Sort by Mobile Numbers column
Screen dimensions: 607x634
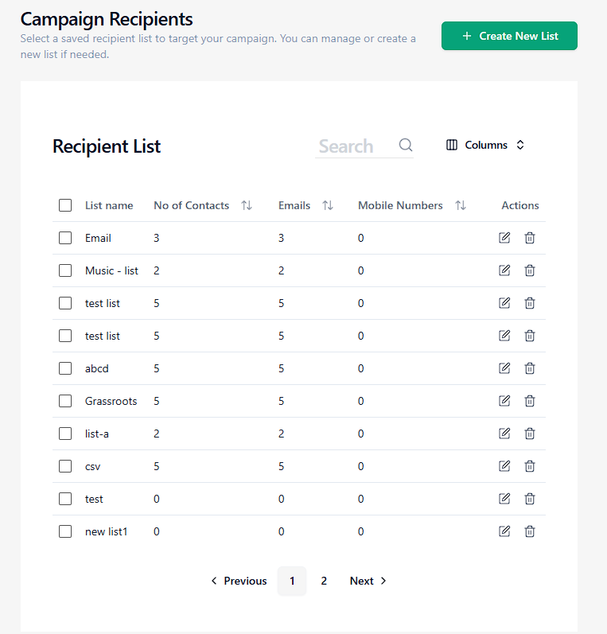click(460, 205)
